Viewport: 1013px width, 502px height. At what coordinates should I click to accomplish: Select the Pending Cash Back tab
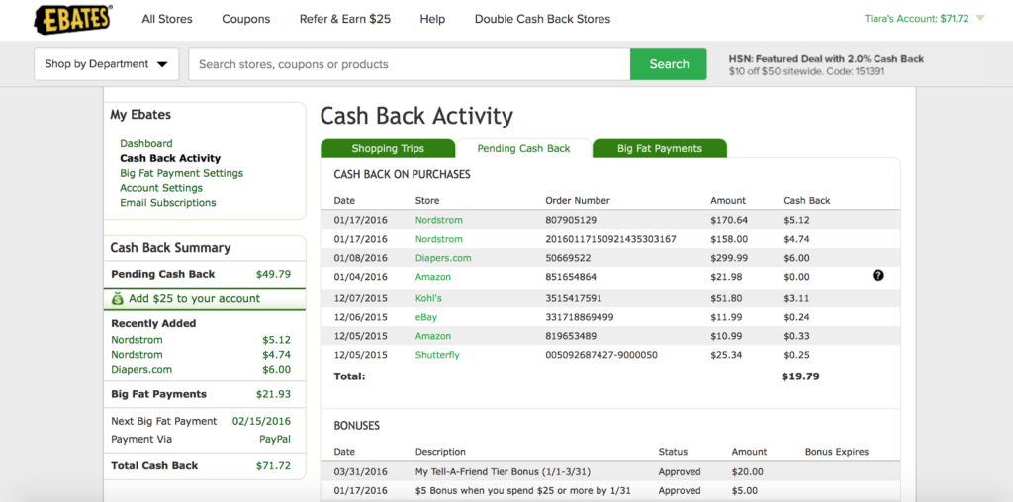tap(524, 148)
